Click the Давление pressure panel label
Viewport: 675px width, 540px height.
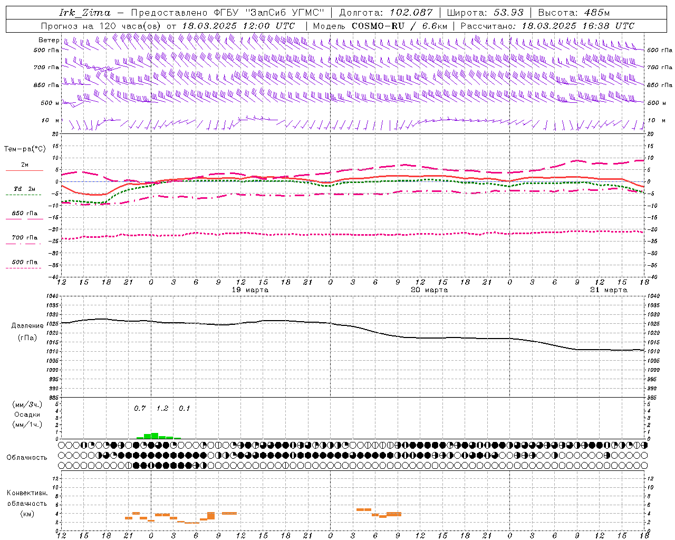pyautogui.click(x=27, y=326)
